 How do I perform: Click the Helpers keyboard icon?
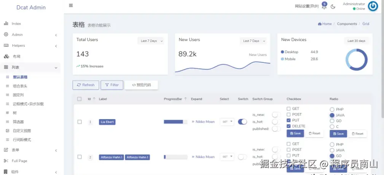(6, 46)
